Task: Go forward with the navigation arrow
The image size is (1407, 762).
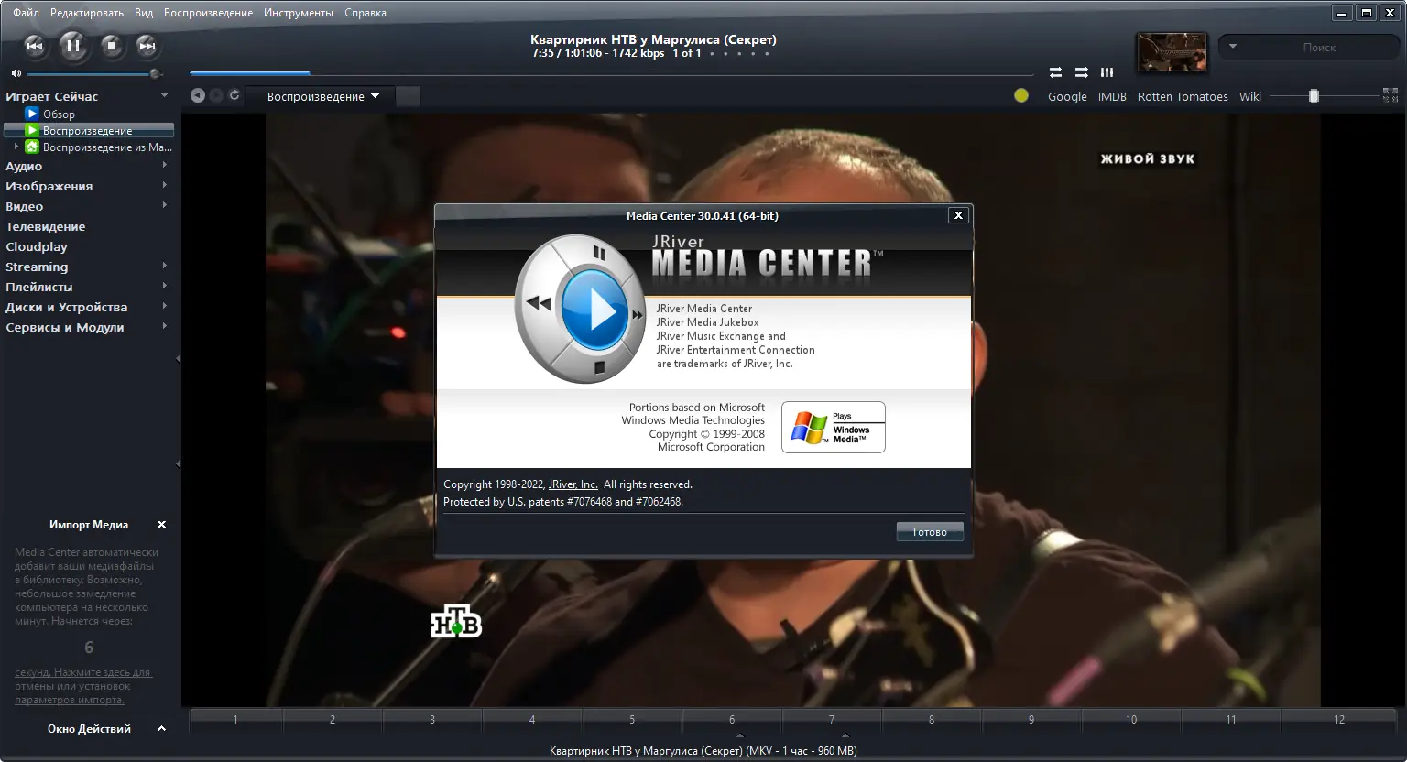Action: click(216, 95)
